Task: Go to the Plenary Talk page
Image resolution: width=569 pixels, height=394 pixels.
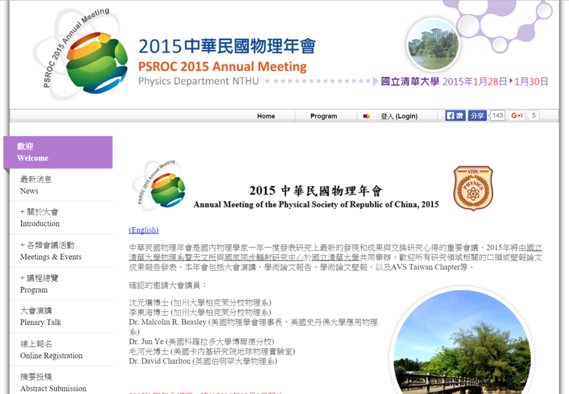Action: coord(41,317)
